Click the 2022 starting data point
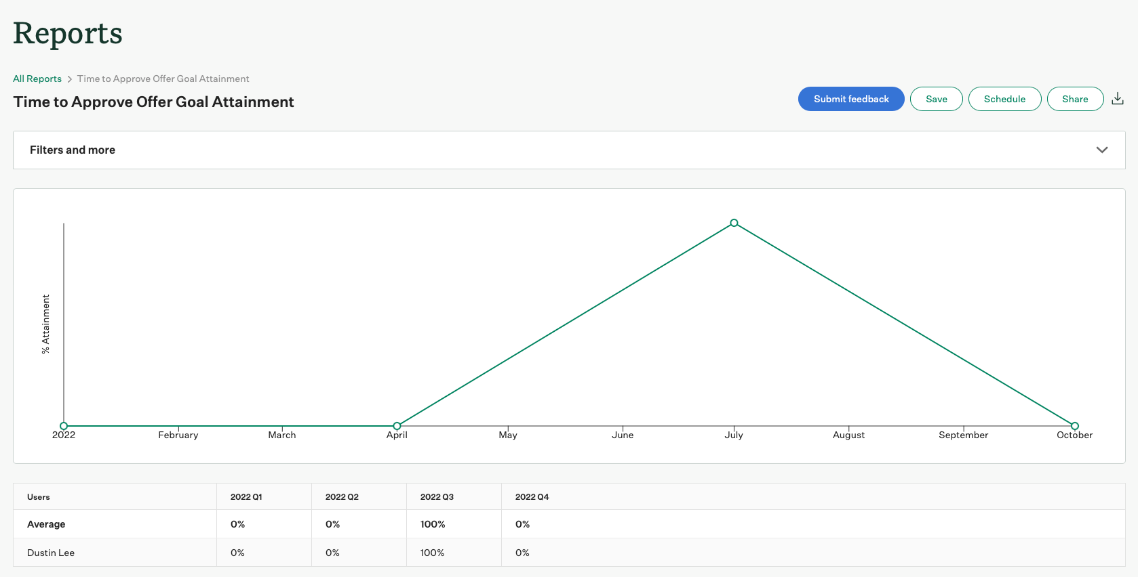The height and width of the screenshot is (577, 1138). point(64,426)
